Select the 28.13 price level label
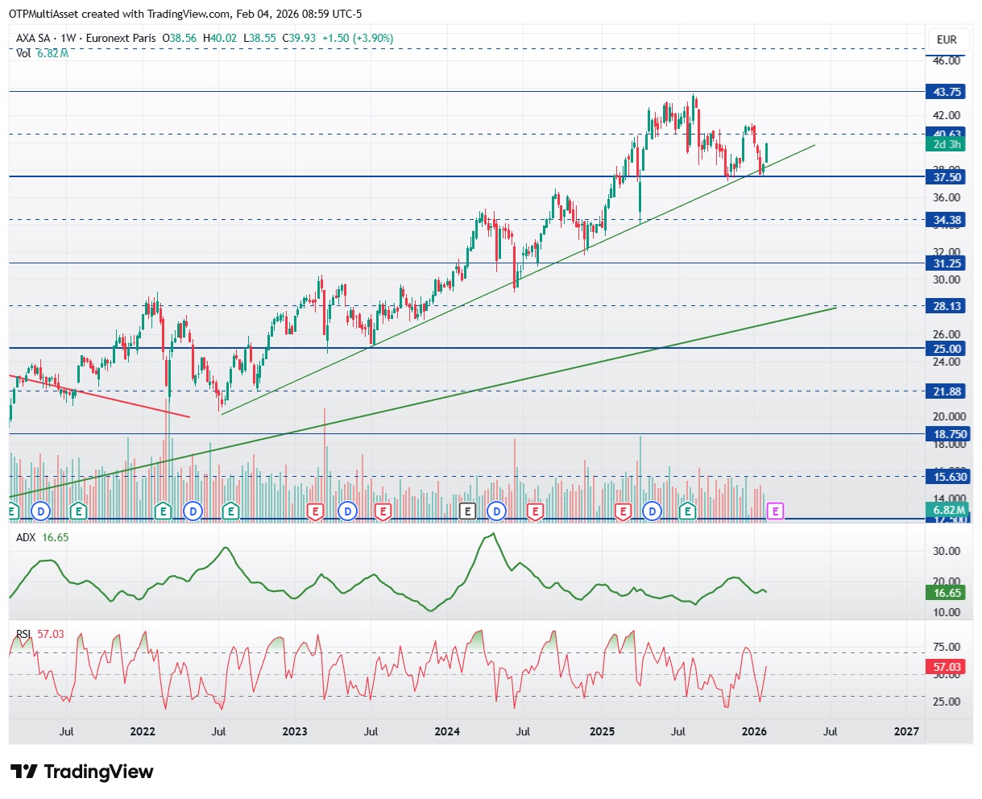 pos(947,306)
